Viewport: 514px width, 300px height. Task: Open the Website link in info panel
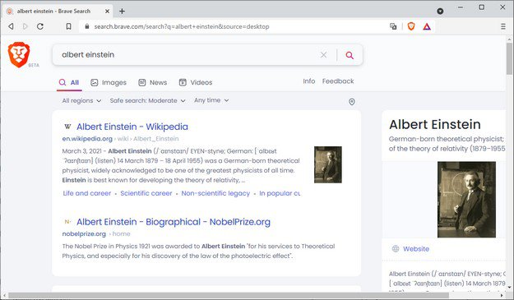click(x=416, y=249)
